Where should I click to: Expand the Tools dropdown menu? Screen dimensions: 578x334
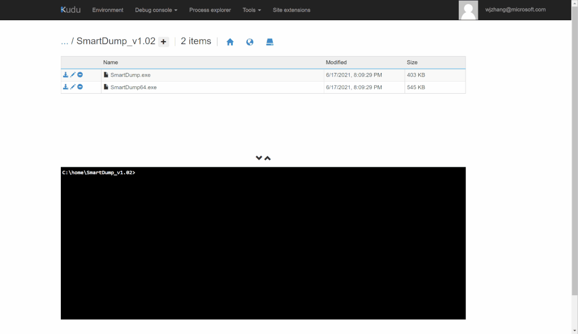click(251, 10)
